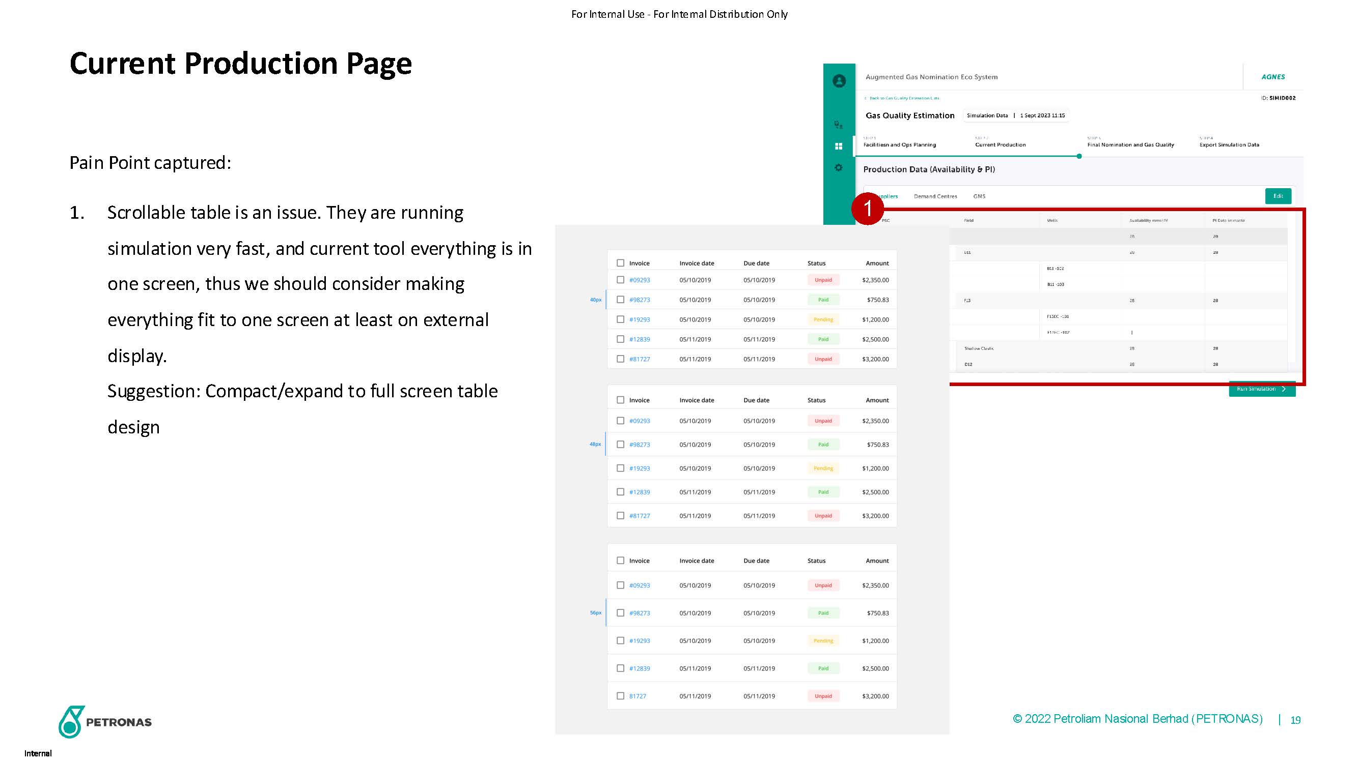The height and width of the screenshot is (763, 1358).
Task: Click the arrow on Run Simulation
Action: (1284, 389)
